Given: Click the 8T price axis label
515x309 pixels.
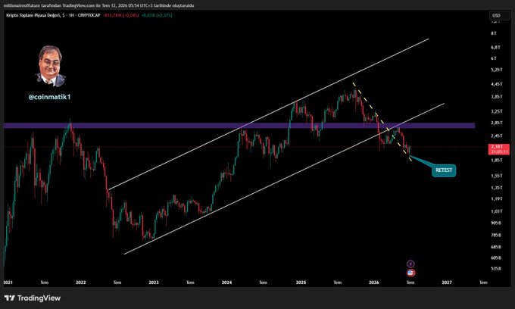Looking at the screenshot, I should pyautogui.click(x=494, y=33).
